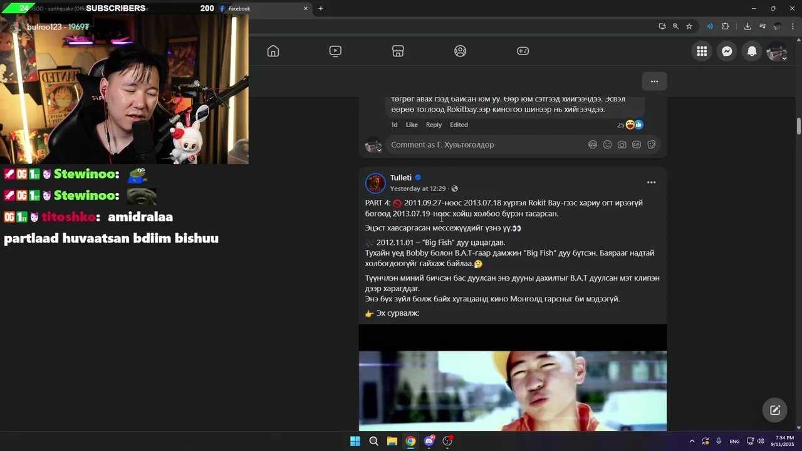Switch to Chrome in taskbar
The width and height of the screenshot is (802, 451).
pyautogui.click(x=410, y=441)
